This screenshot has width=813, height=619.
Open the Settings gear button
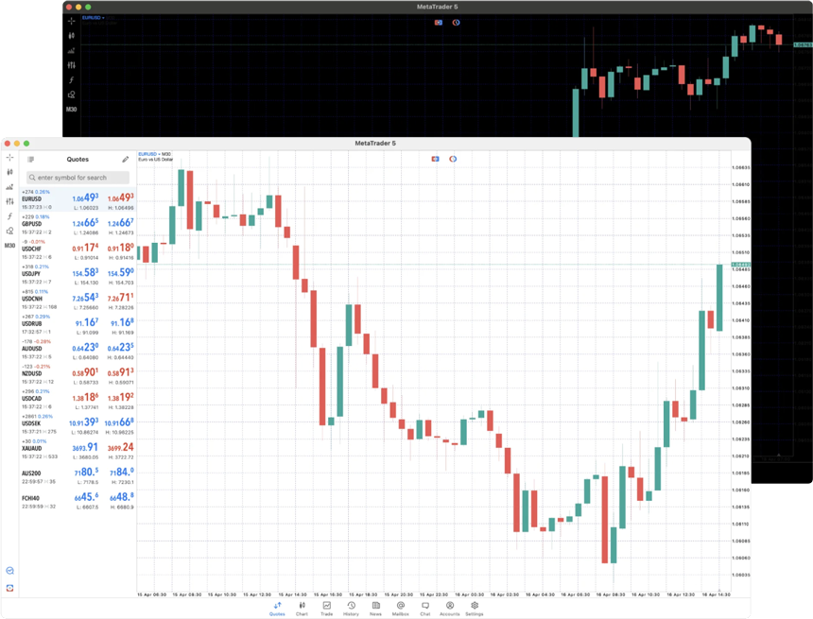[474, 607]
